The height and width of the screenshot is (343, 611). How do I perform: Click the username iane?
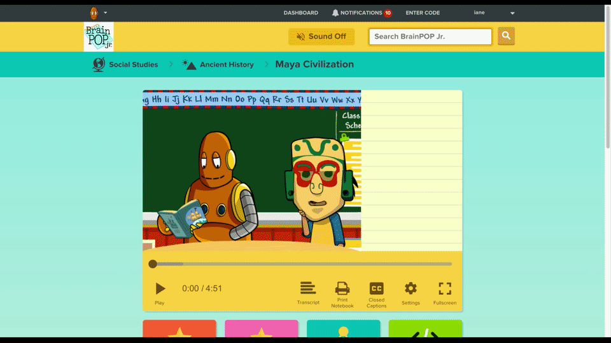click(479, 13)
